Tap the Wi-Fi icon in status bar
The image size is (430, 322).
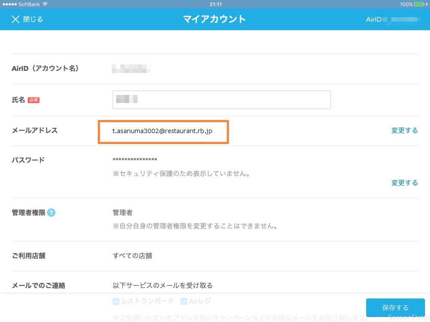click(45, 4)
